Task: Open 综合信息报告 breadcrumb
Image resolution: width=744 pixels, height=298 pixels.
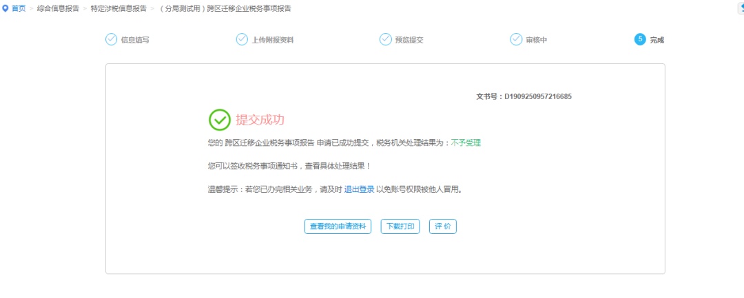Action: [x=58, y=8]
